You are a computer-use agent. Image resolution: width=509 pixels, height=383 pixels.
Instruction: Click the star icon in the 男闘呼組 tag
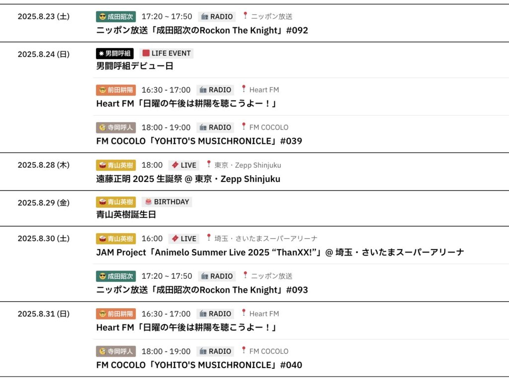100,53
